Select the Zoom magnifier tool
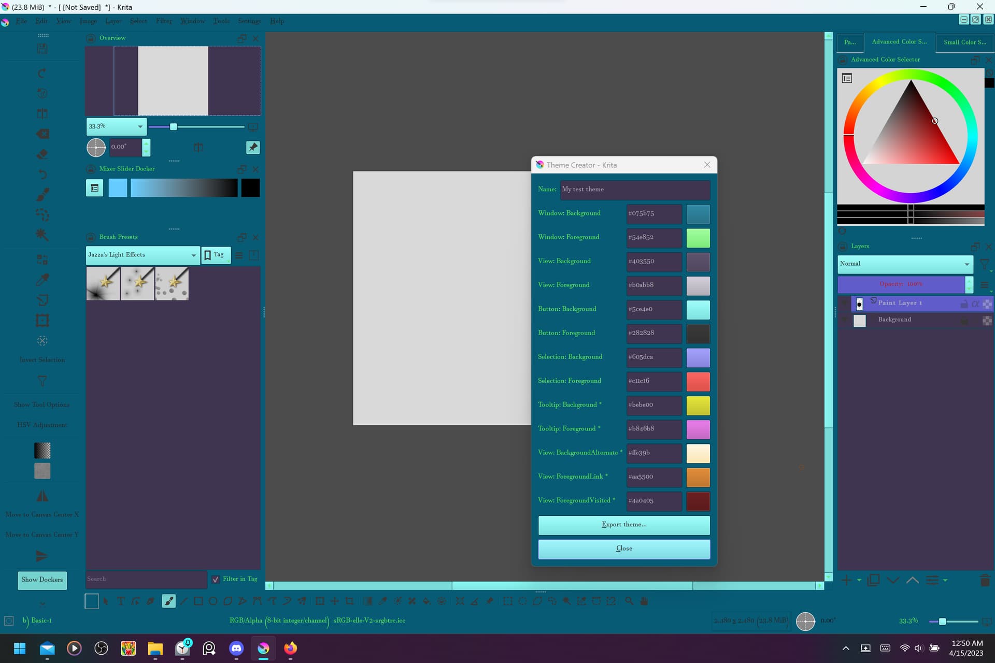 coord(629,601)
